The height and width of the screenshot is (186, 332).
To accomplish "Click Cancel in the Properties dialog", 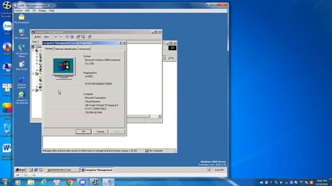I will (x=100, y=132).
